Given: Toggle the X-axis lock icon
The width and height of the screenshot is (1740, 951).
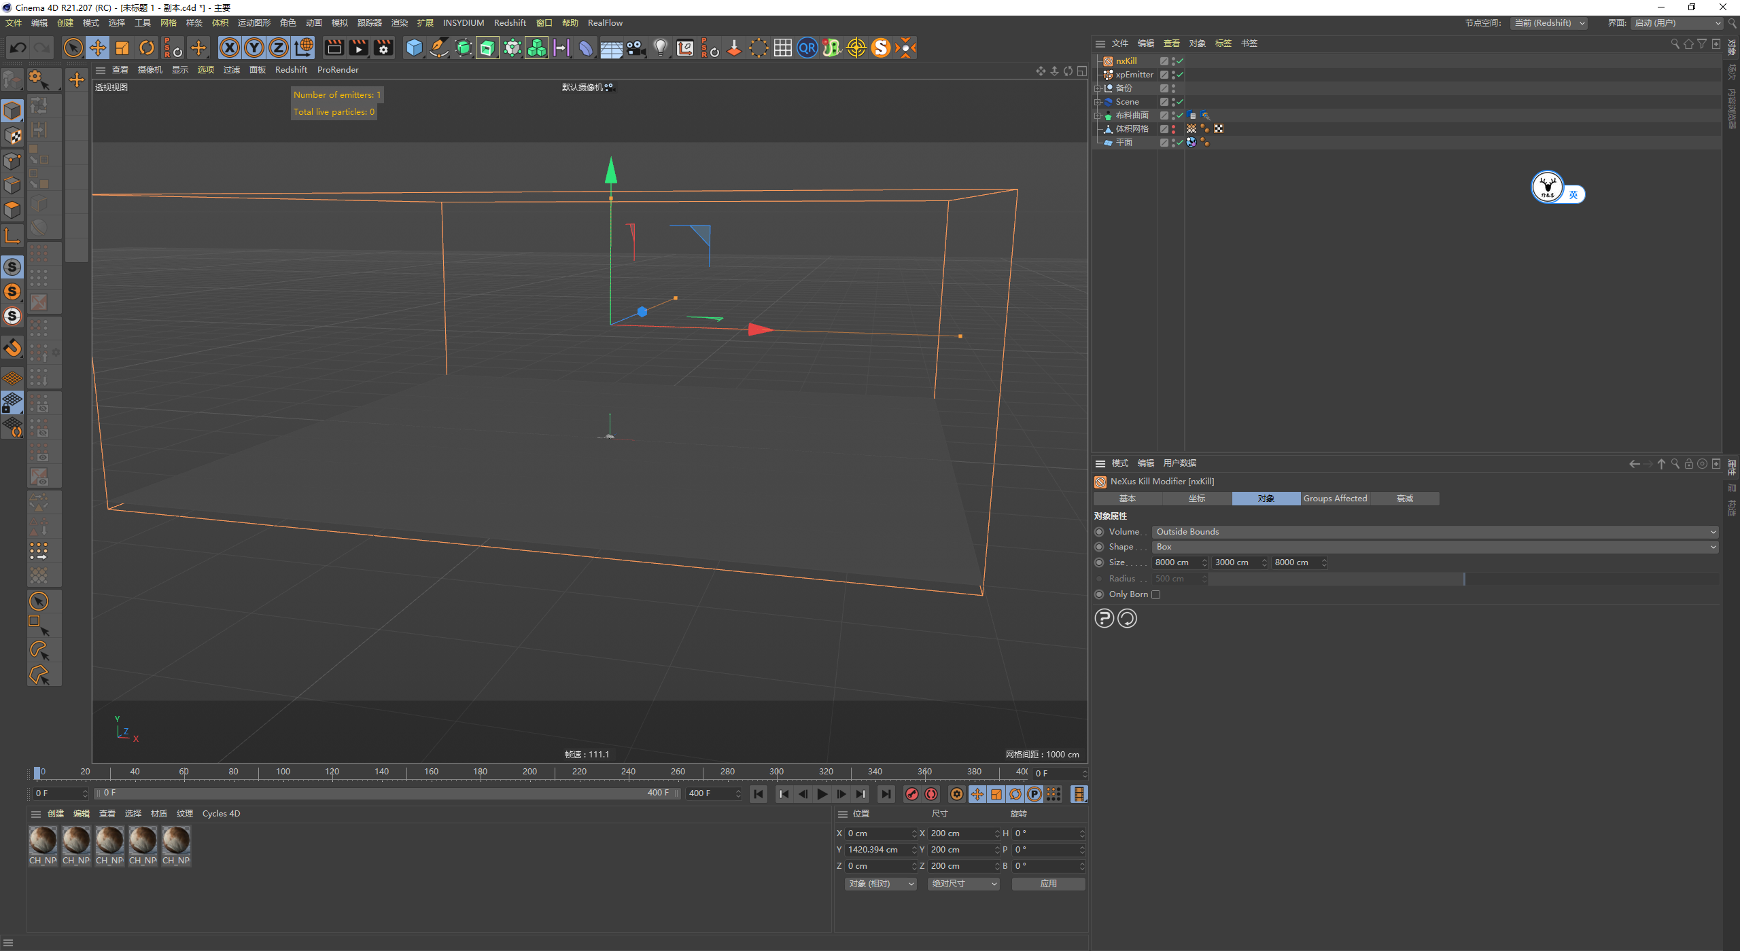Looking at the screenshot, I should 230,48.
